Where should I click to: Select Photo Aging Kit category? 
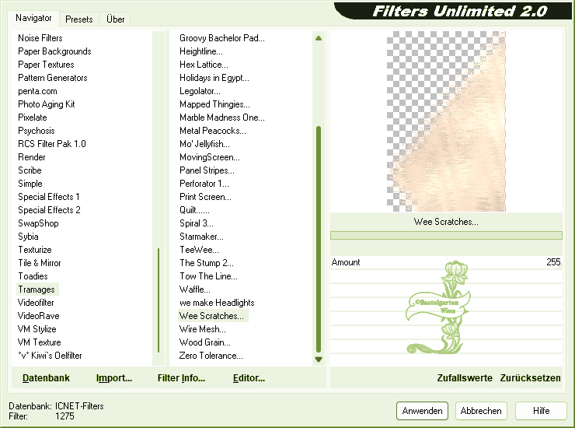(x=46, y=104)
